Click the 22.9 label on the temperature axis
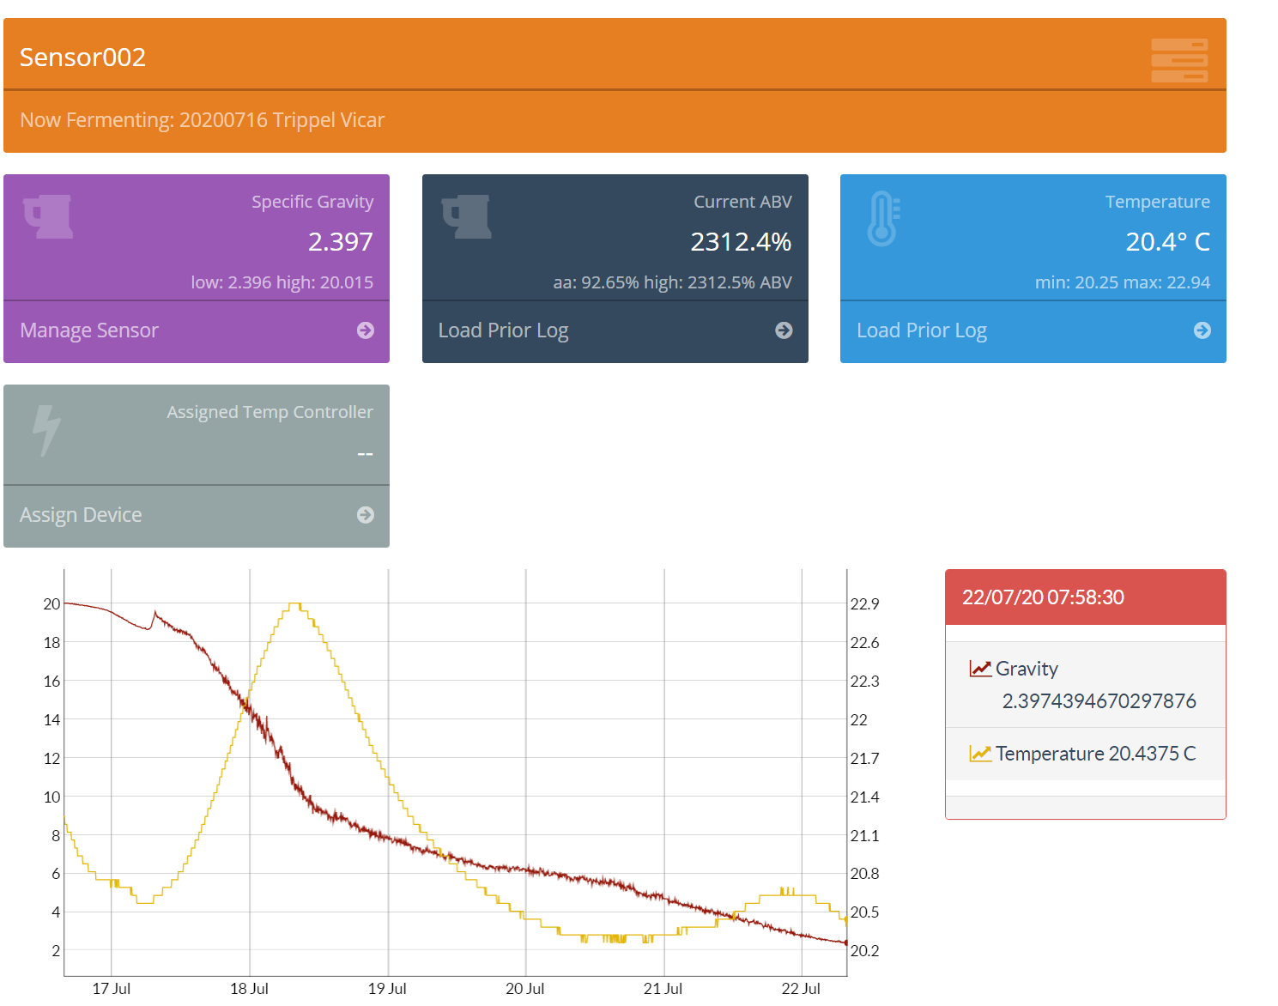Image resolution: width=1278 pixels, height=1006 pixels. pyautogui.click(x=864, y=604)
